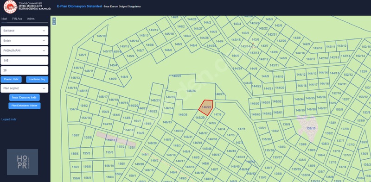Screen dimensions: 371x182
Task: Select parcel 144/22 on the map
Action: [256, 86]
